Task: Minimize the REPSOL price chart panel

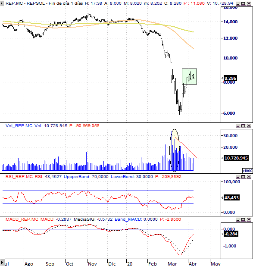Action: pos(238,3)
